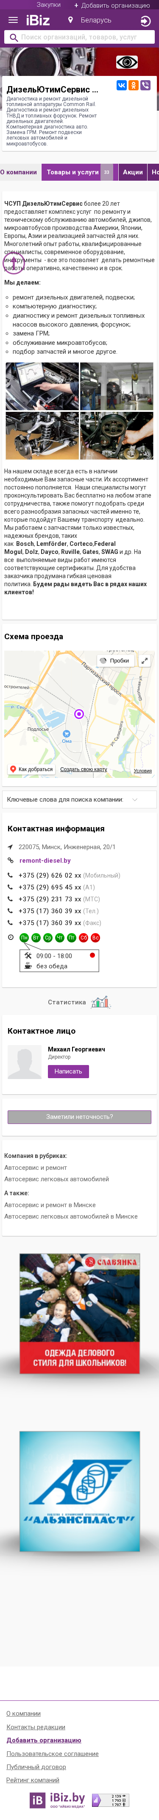Viewport: 159px width, 1820px height.
Task: Open the hamburger menu
Action: point(13,20)
